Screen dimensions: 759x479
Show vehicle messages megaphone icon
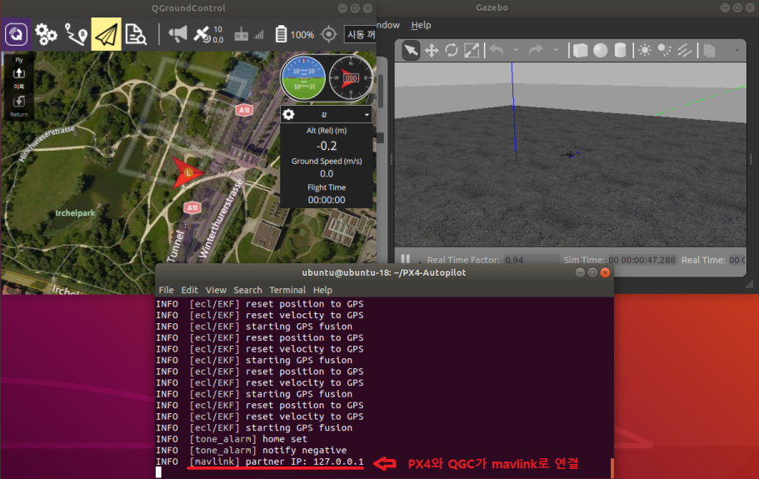pos(177,34)
